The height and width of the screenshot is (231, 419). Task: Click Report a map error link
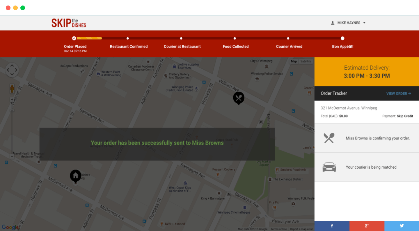pos(301,229)
